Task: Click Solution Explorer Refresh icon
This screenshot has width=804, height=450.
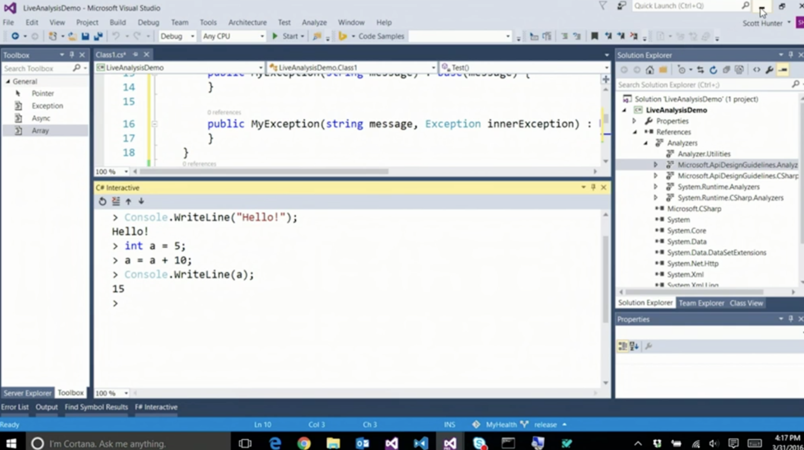Action: pos(713,70)
